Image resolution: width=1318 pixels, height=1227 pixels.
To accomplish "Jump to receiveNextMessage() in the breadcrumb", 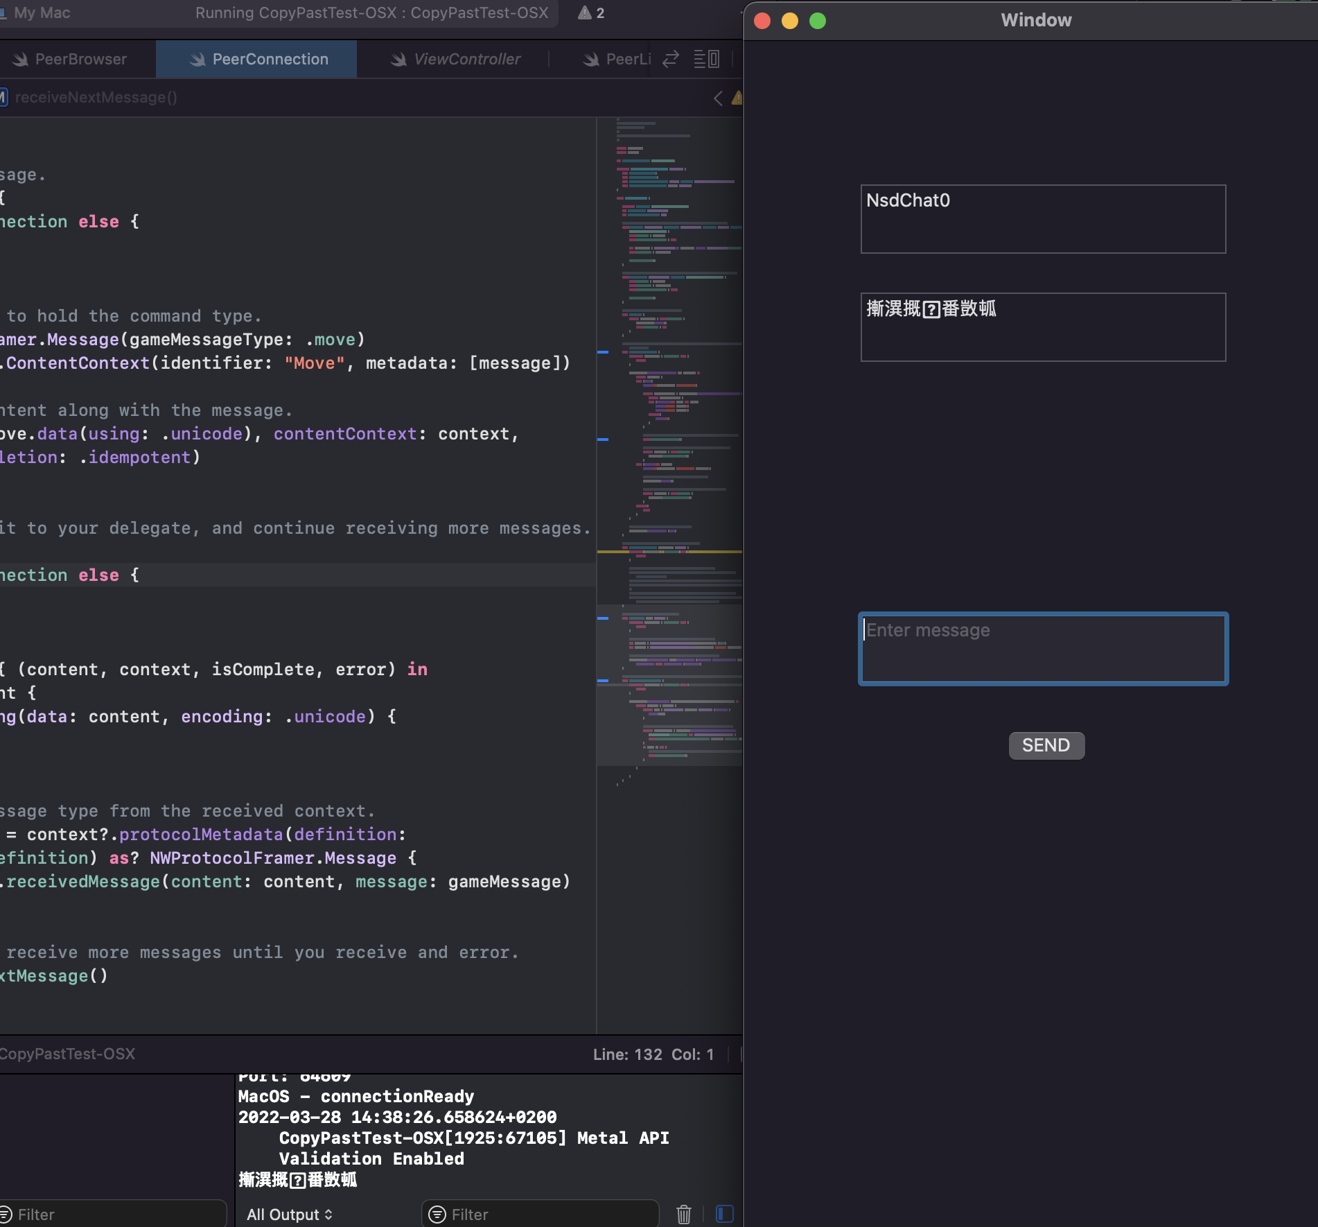I will 96,98.
